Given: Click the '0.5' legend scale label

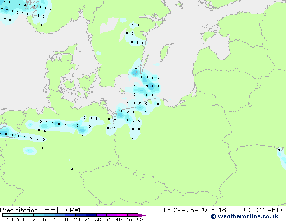Looking at the screenshot, I should coord(16,219).
